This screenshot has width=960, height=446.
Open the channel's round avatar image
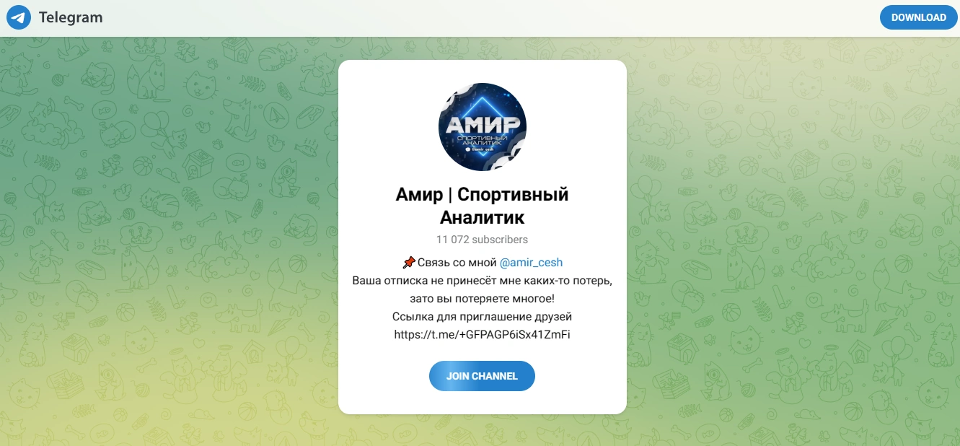483,127
